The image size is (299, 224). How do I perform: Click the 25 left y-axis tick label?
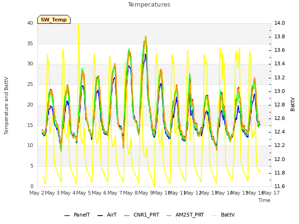(30, 84)
